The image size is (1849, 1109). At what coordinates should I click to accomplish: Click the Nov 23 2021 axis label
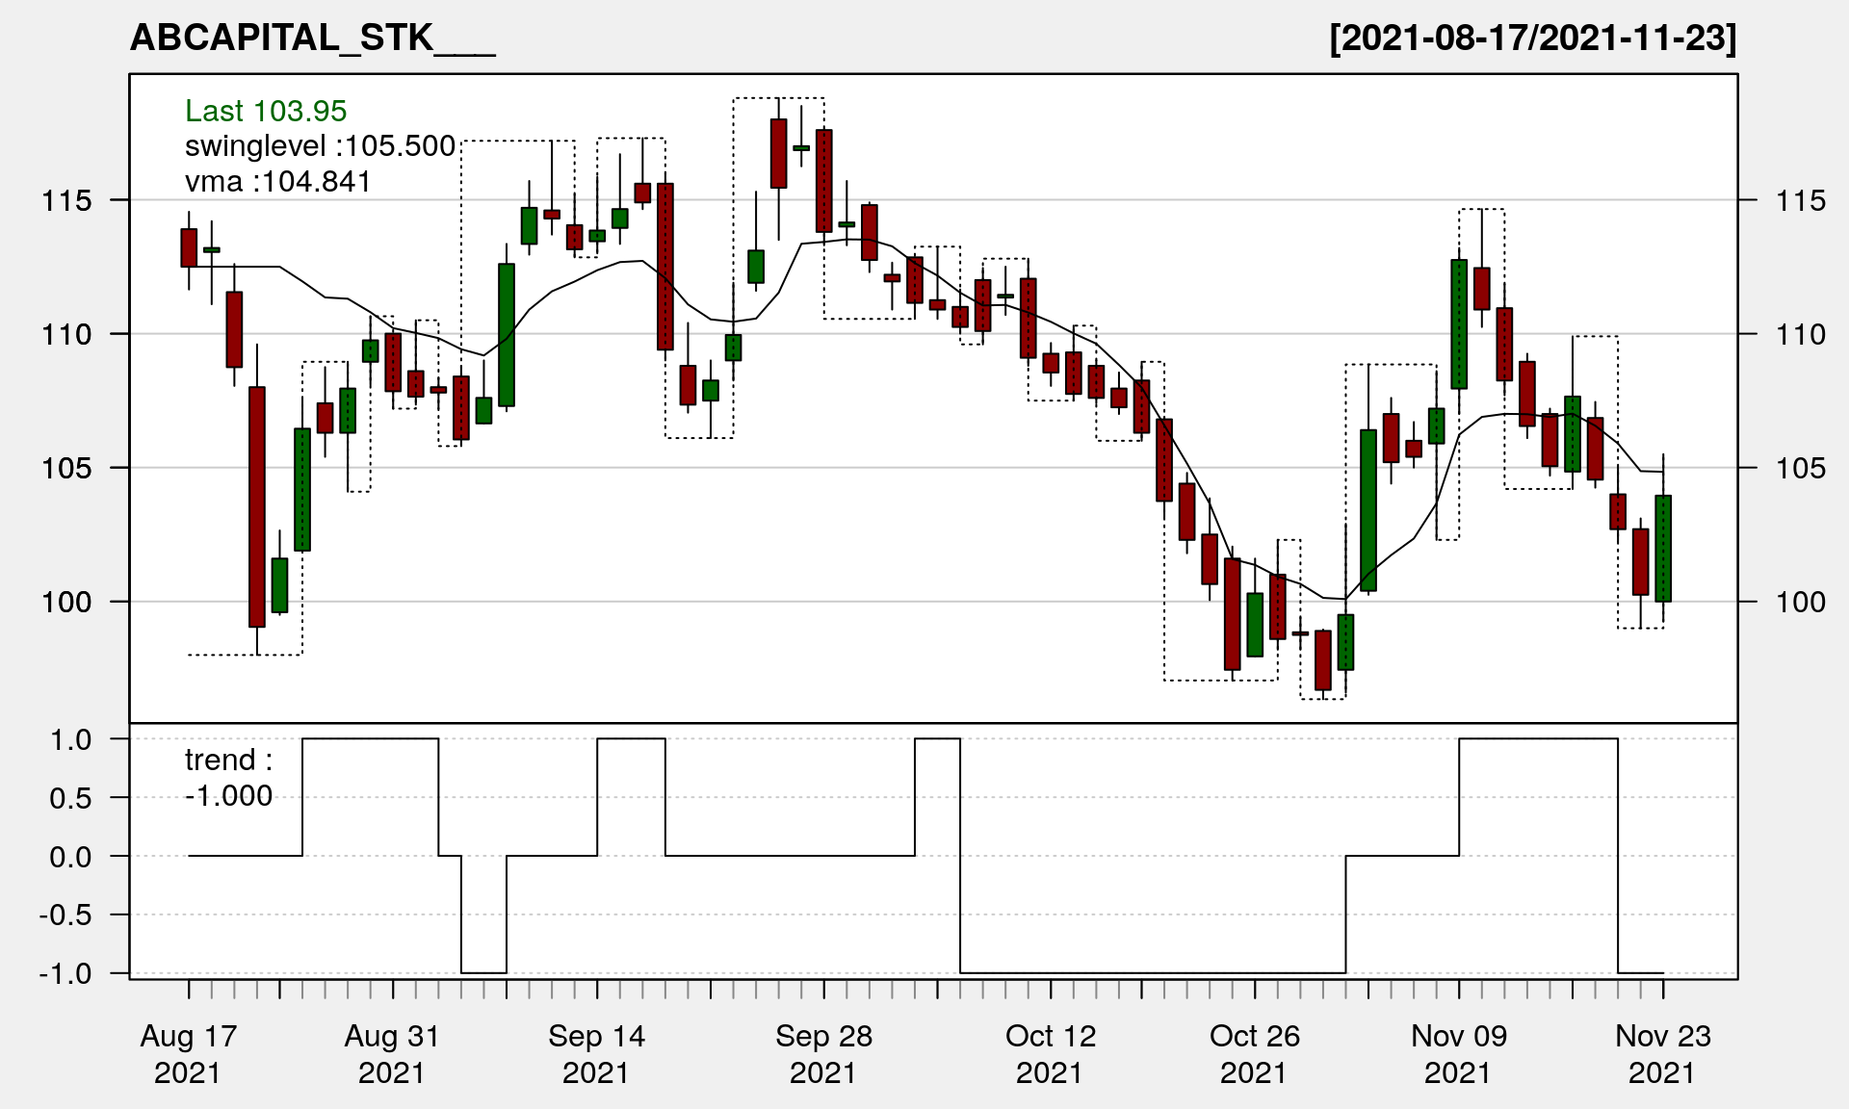pos(1662,1054)
